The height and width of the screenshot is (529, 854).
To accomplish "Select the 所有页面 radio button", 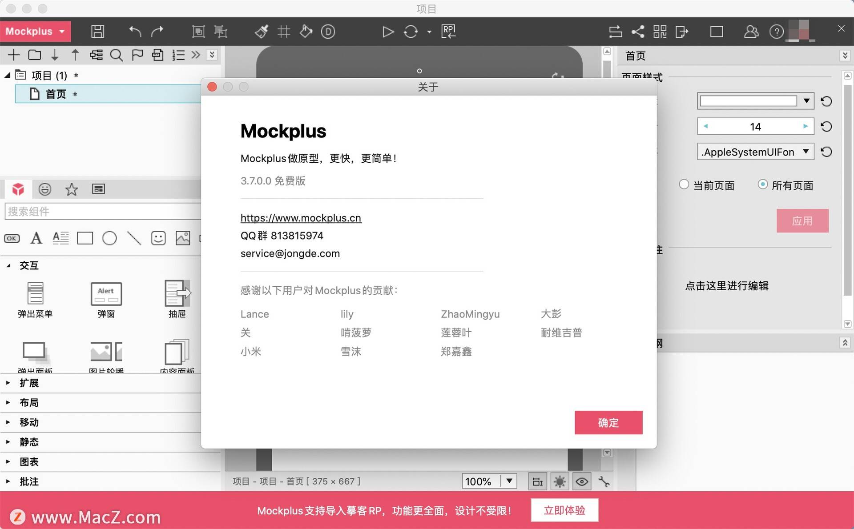I will (762, 184).
